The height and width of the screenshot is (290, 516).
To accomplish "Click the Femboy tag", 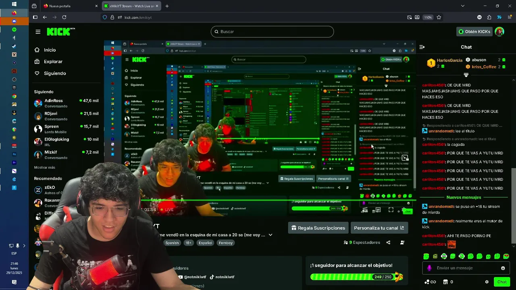I will click(226, 243).
